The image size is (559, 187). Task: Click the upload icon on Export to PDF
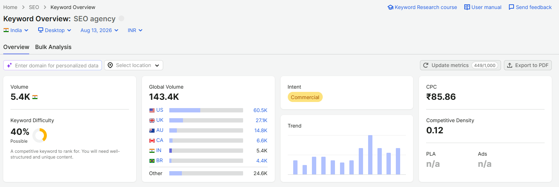pos(510,65)
